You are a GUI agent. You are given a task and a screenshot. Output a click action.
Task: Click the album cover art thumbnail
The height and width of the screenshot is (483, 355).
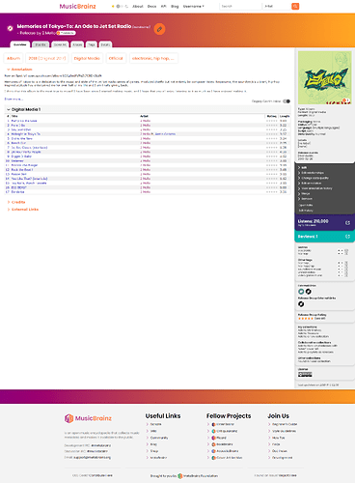pyautogui.click(x=325, y=77)
